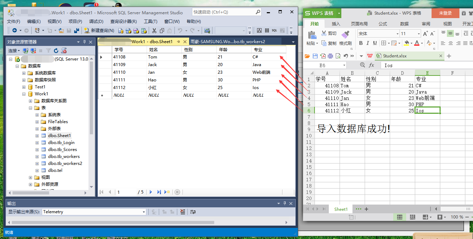Click the open folder icon in WPS toolbar
Viewport: 473px width, 239px height.
307,56
